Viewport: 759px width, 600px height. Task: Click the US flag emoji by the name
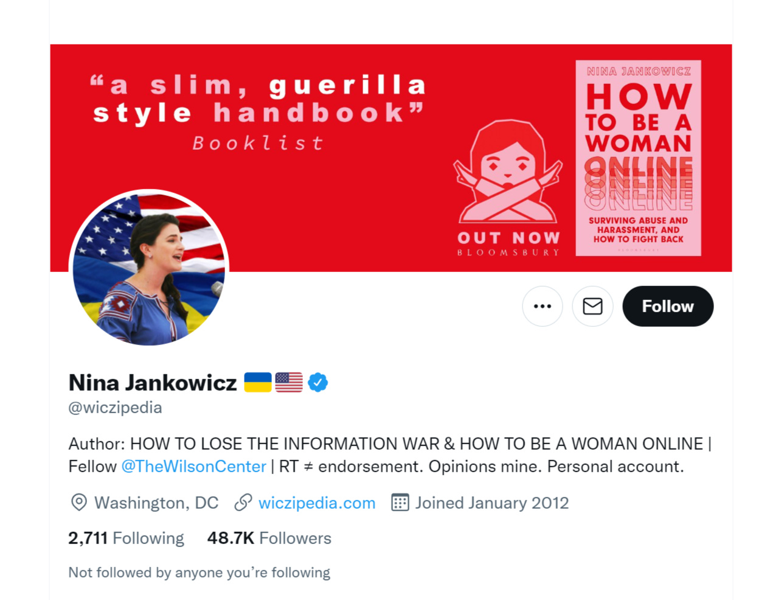click(x=289, y=382)
